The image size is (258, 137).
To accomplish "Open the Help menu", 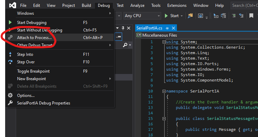I will 219,5.
